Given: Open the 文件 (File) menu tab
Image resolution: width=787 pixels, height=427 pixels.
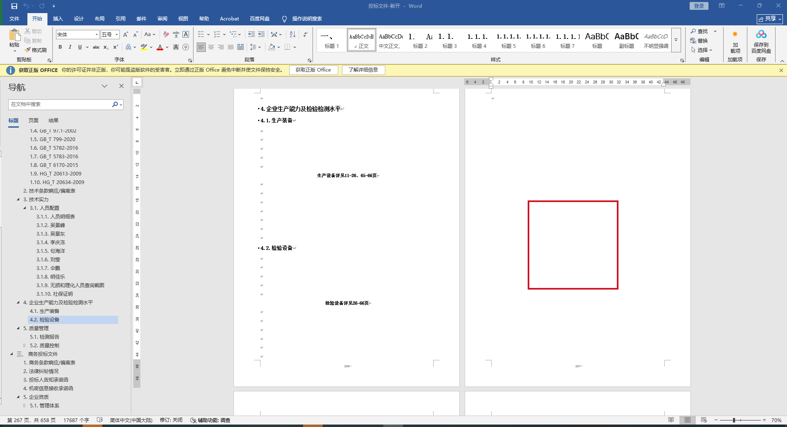Looking at the screenshot, I should [14, 19].
